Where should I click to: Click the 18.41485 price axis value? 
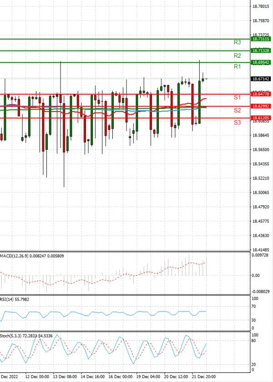tap(261, 250)
